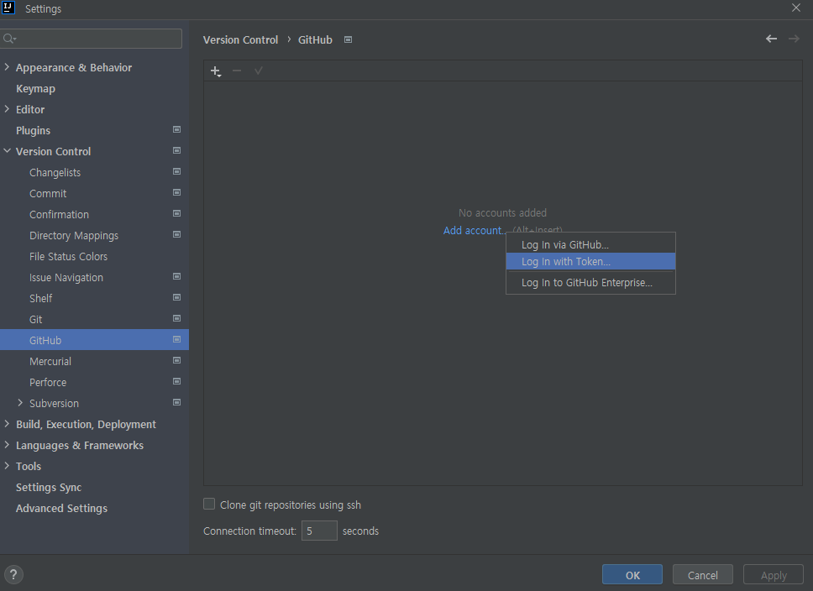Click the project settings icon on Commit row
The image size is (813, 591).
click(x=177, y=192)
